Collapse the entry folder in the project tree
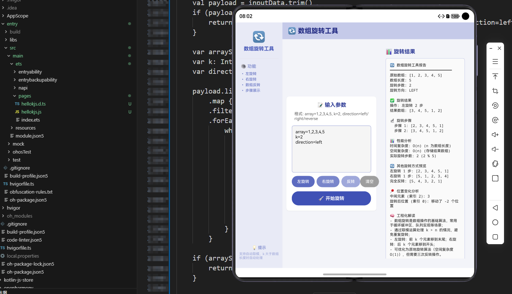 coord(4,24)
